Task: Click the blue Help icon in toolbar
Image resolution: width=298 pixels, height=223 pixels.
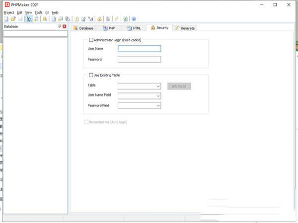Action: click(x=134, y=18)
